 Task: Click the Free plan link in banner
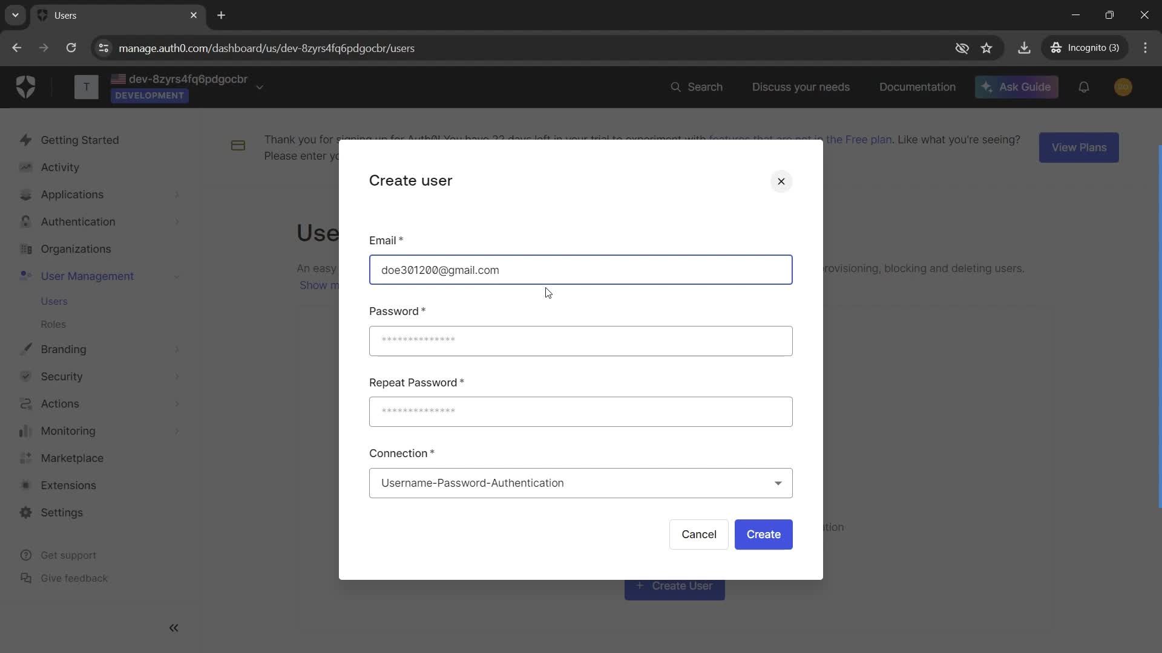pos(858,140)
